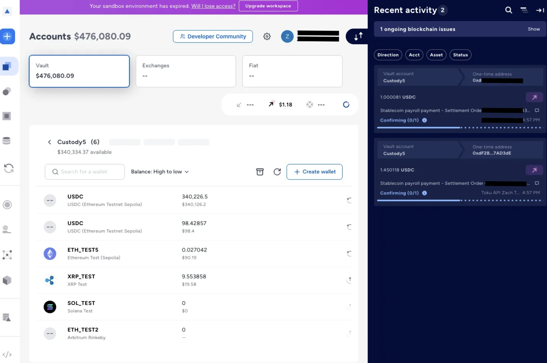
Task: Click the Search for a wallet field
Action: point(85,172)
